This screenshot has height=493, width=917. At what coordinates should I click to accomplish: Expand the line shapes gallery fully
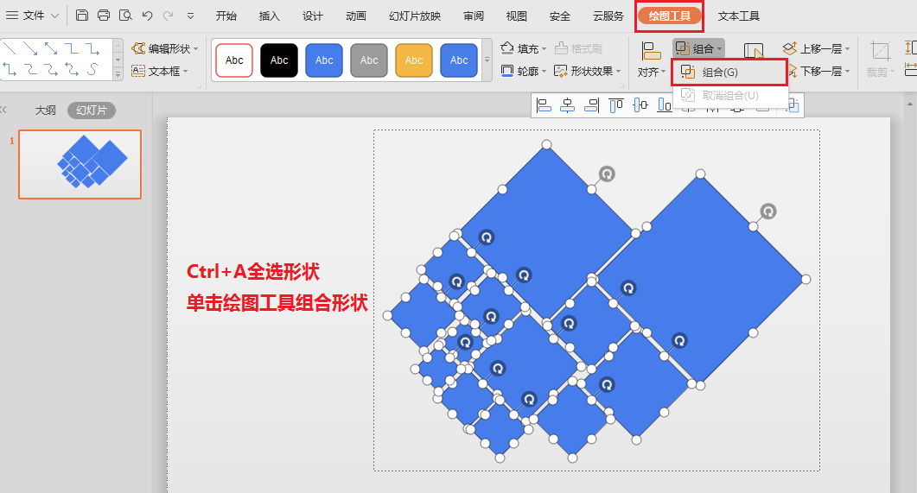[x=118, y=75]
